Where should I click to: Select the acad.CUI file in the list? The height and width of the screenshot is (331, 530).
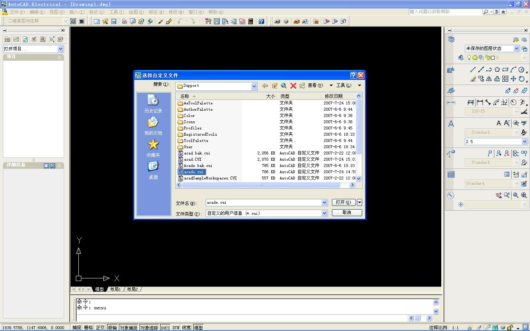pos(193,159)
